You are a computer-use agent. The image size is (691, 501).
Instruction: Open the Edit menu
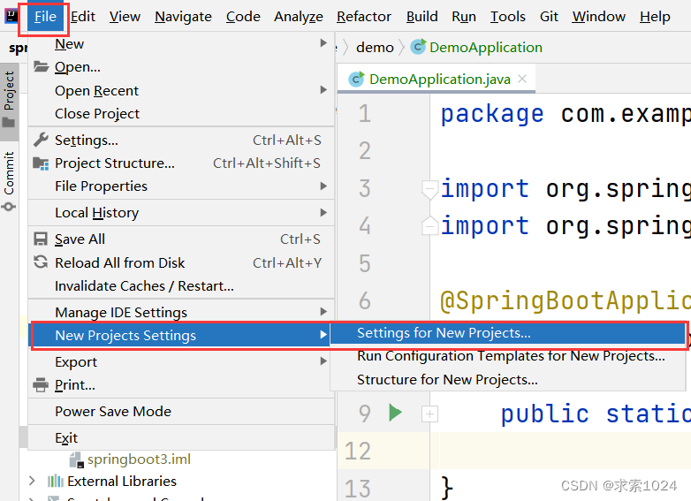(x=83, y=17)
